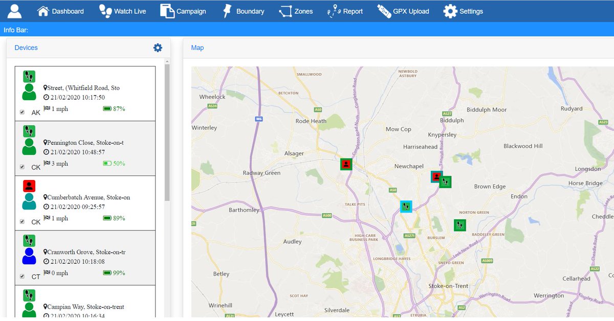Click timestamp 21/02/2020 10:48:57

coord(78,152)
